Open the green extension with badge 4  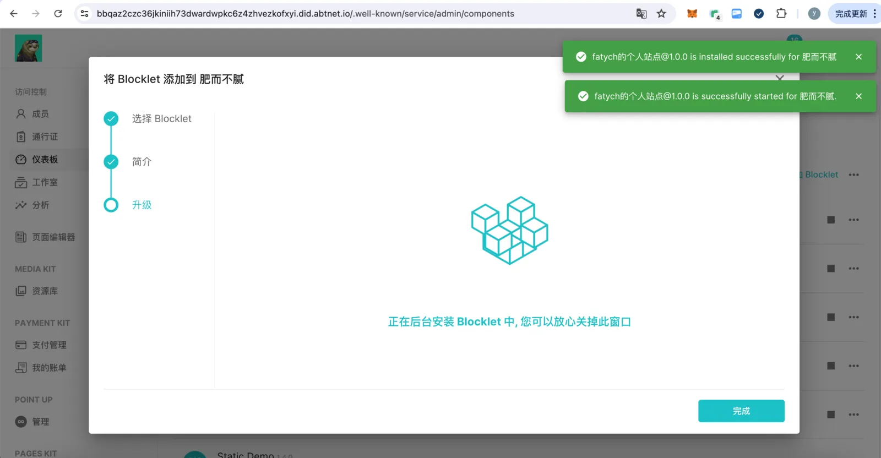(x=715, y=14)
